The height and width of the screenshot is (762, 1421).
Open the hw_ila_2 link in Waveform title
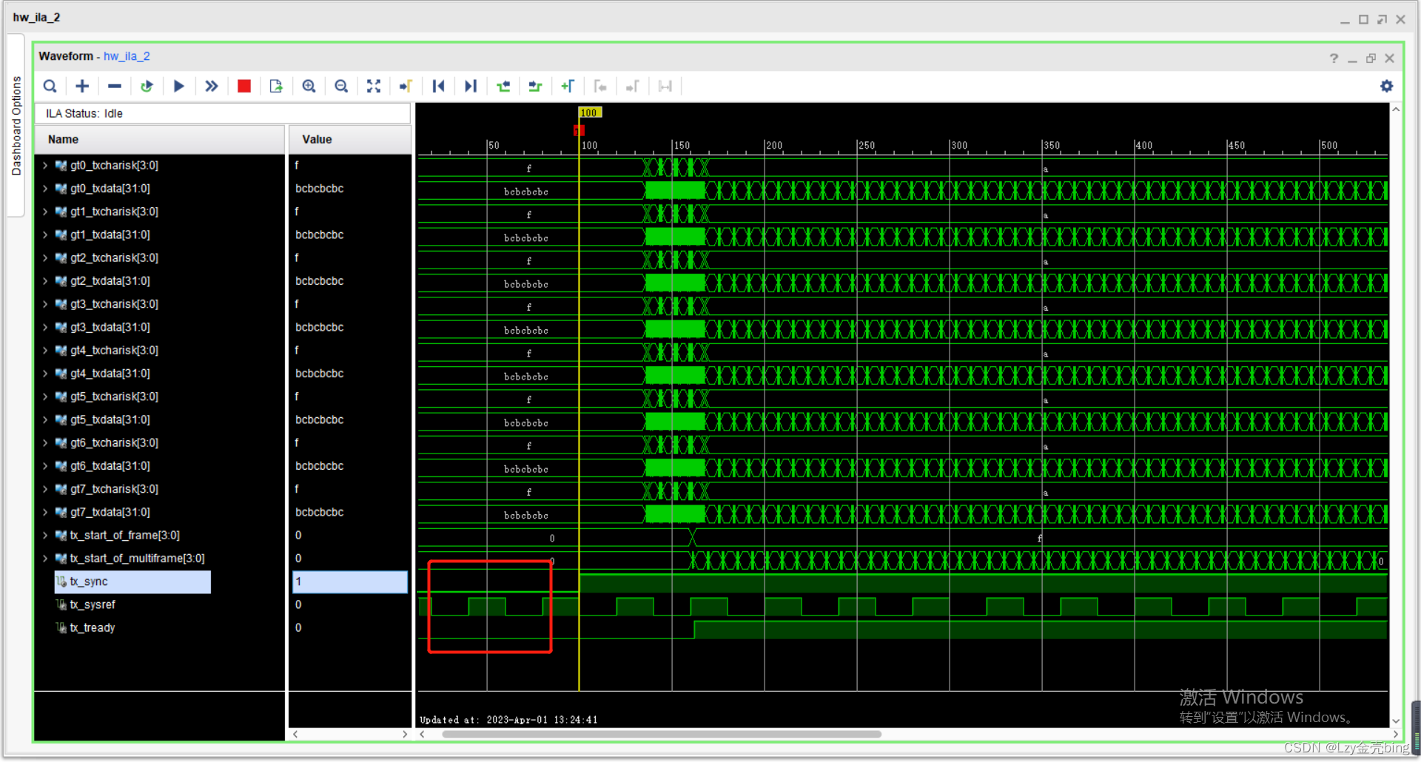tap(127, 55)
